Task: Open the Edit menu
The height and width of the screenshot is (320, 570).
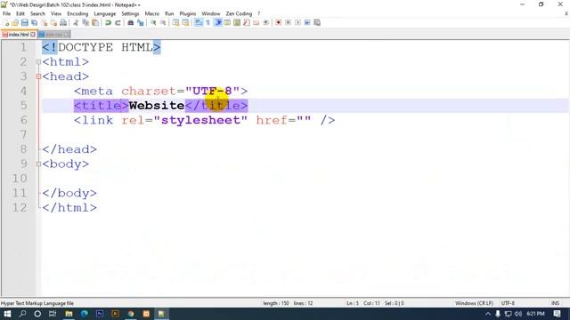Action: tap(20, 13)
